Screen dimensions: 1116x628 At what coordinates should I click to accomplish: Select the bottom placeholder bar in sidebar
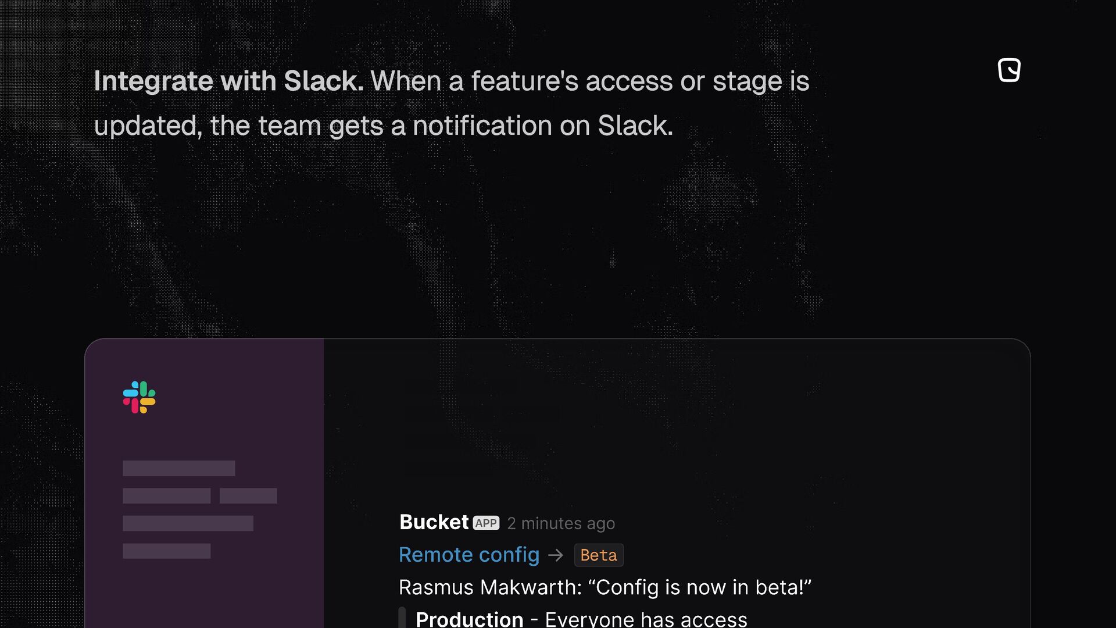pyautogui.click(x=166, y=551)
